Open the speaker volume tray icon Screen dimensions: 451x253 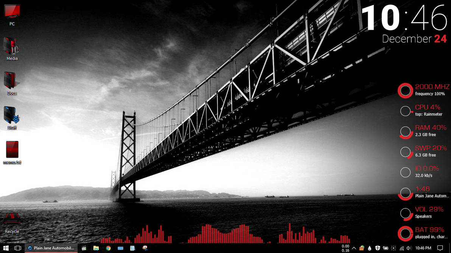click(x=409, y=248)
